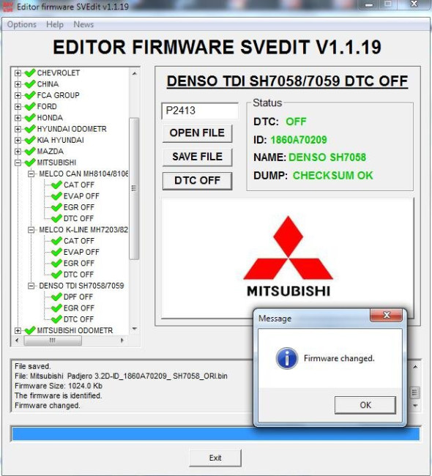Open the Help menu
This screenshot has height=476, width=432.
point(55,24)
